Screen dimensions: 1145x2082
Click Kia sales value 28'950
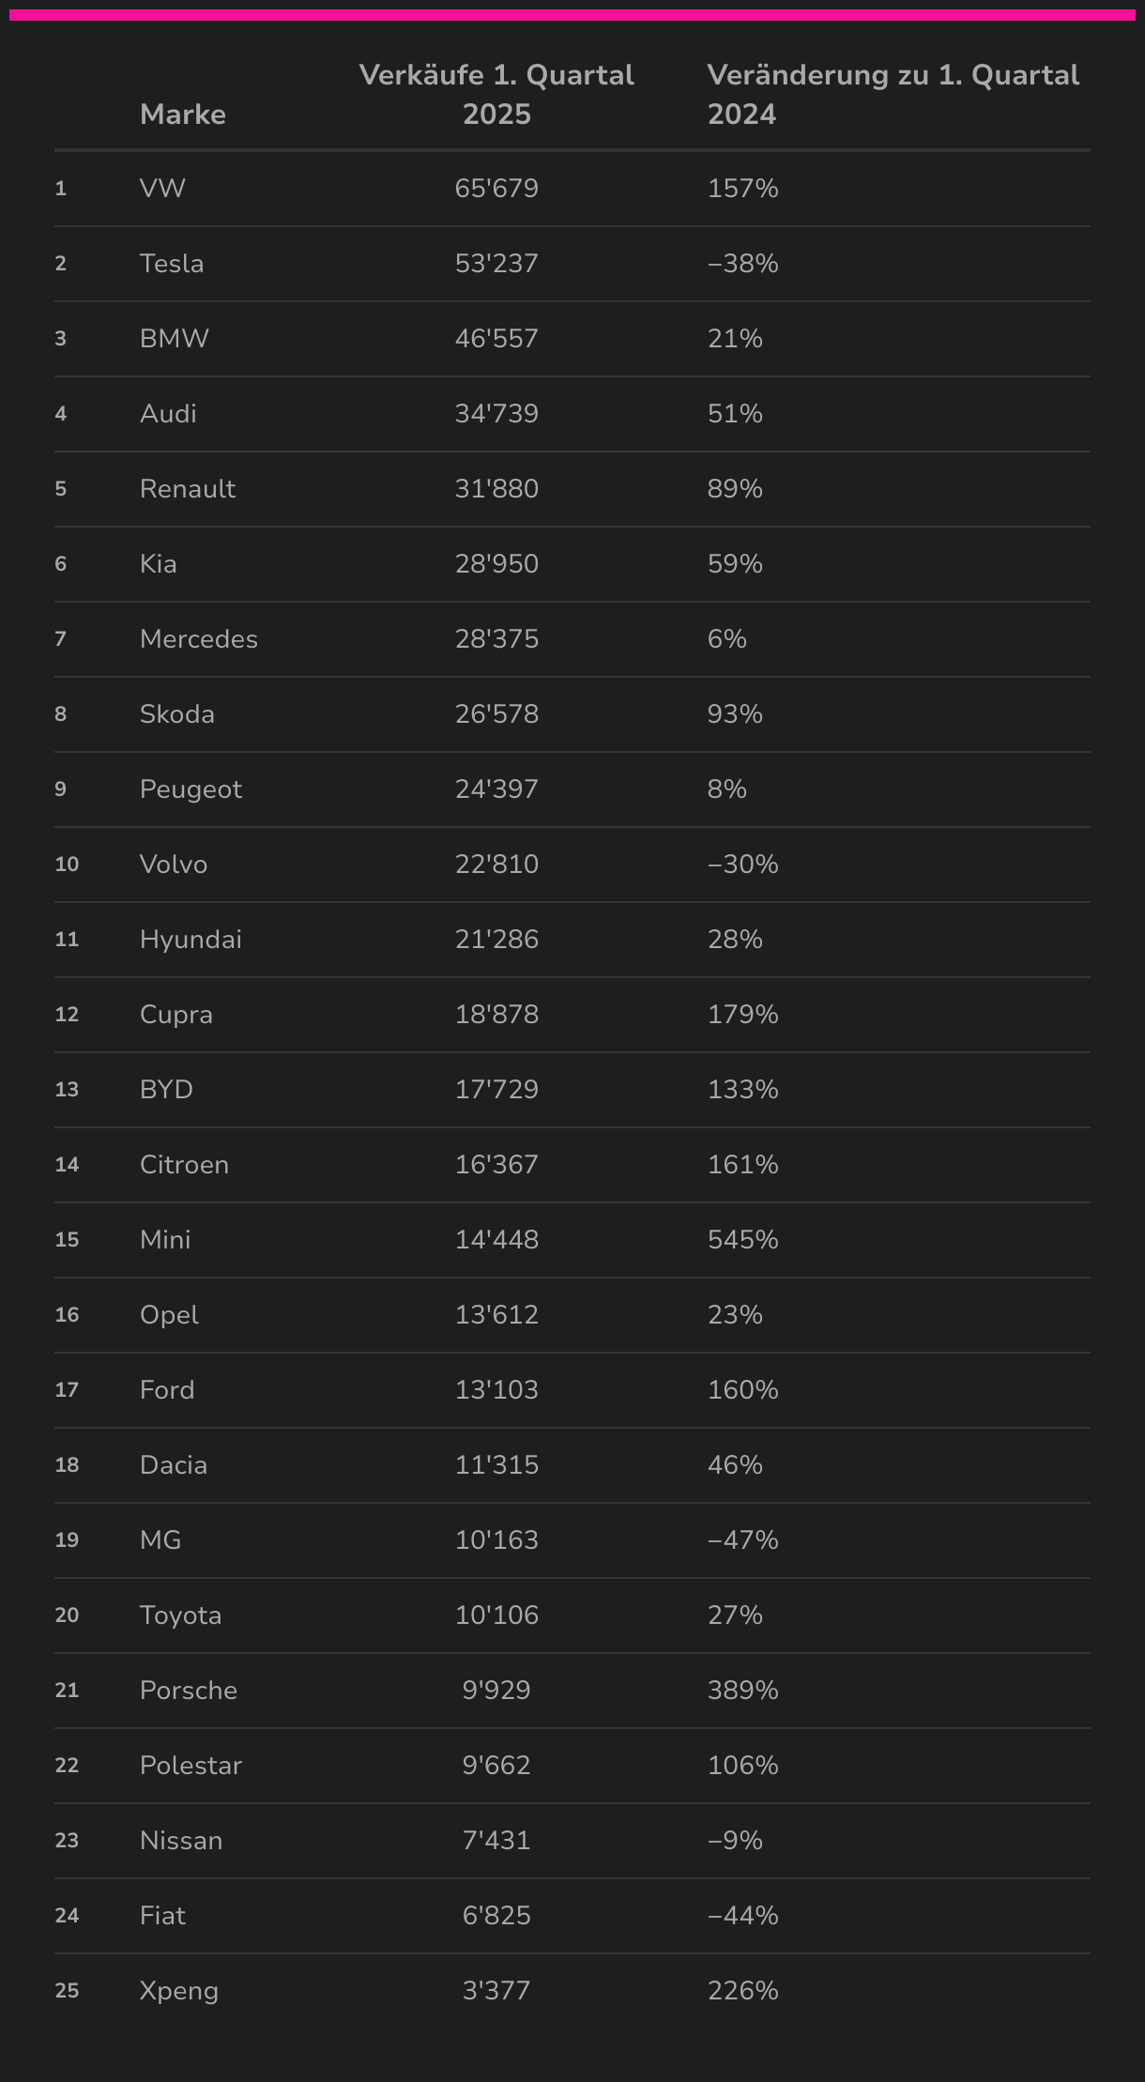coord(496,564)
